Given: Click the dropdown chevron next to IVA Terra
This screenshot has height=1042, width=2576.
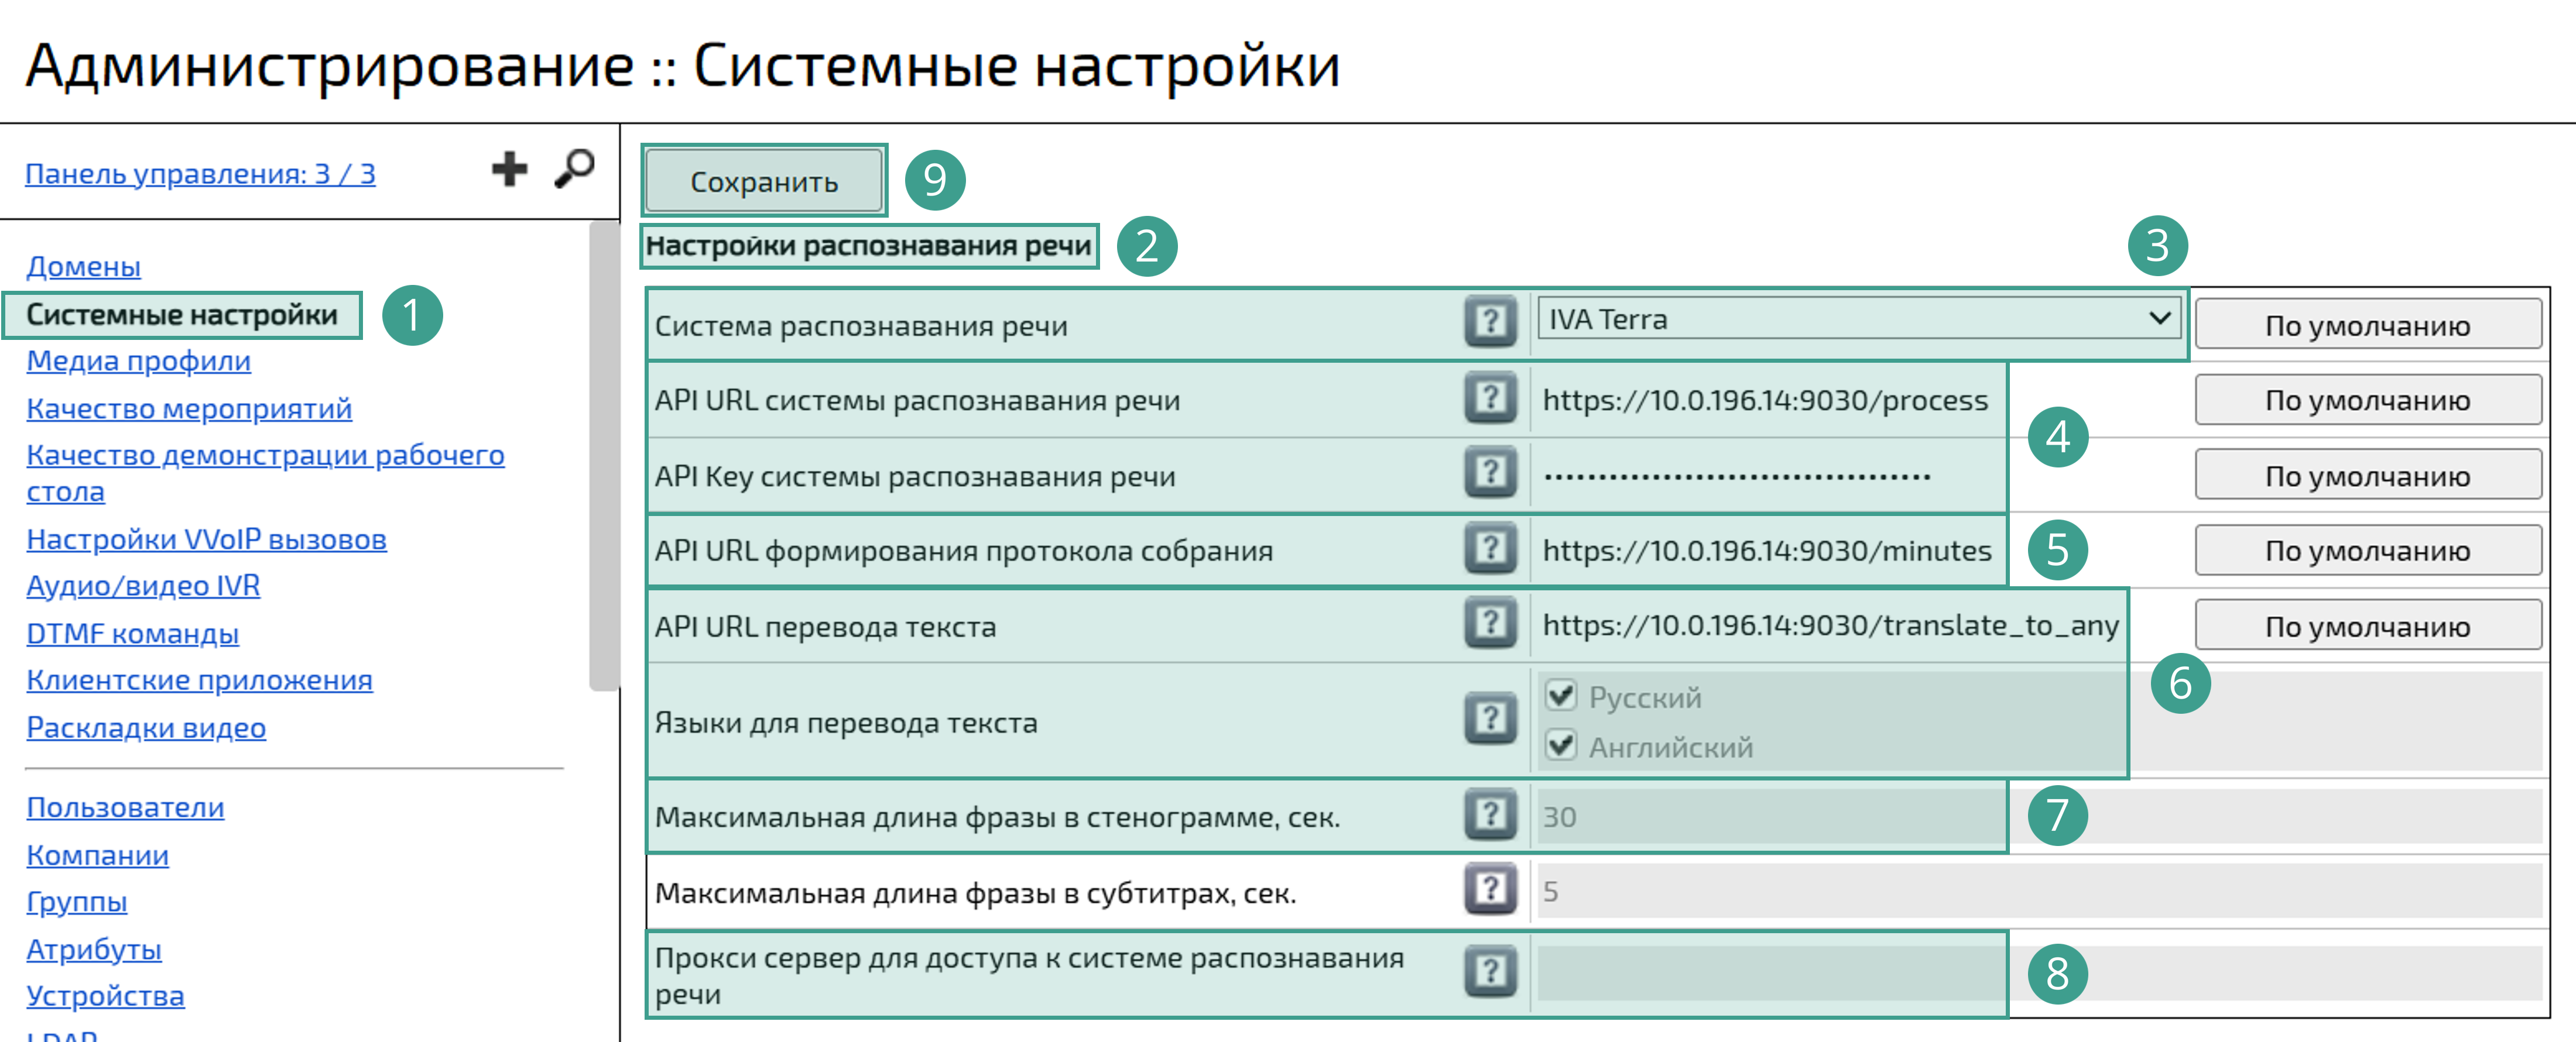Looking at the screenshot, I should click(x=2160, y=321).
